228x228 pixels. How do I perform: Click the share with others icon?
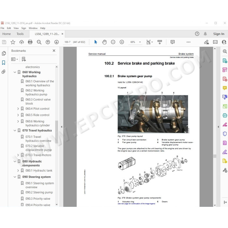click(224, 42)
